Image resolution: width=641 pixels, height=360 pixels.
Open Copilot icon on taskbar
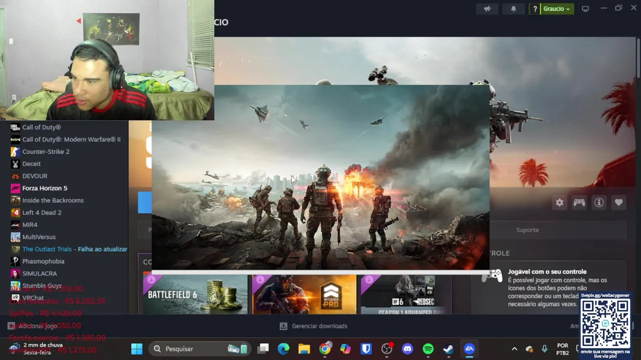point(346,349)
